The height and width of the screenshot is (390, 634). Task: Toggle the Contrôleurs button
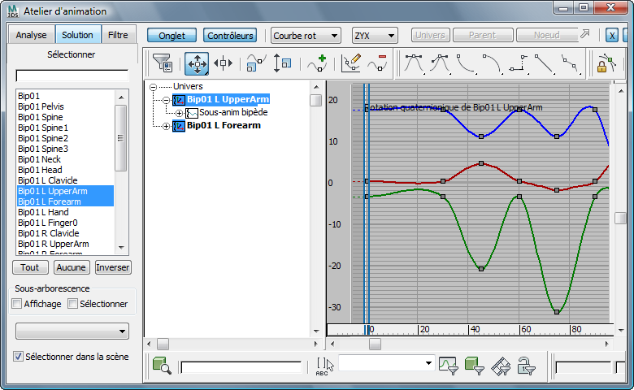coord(230,36)
